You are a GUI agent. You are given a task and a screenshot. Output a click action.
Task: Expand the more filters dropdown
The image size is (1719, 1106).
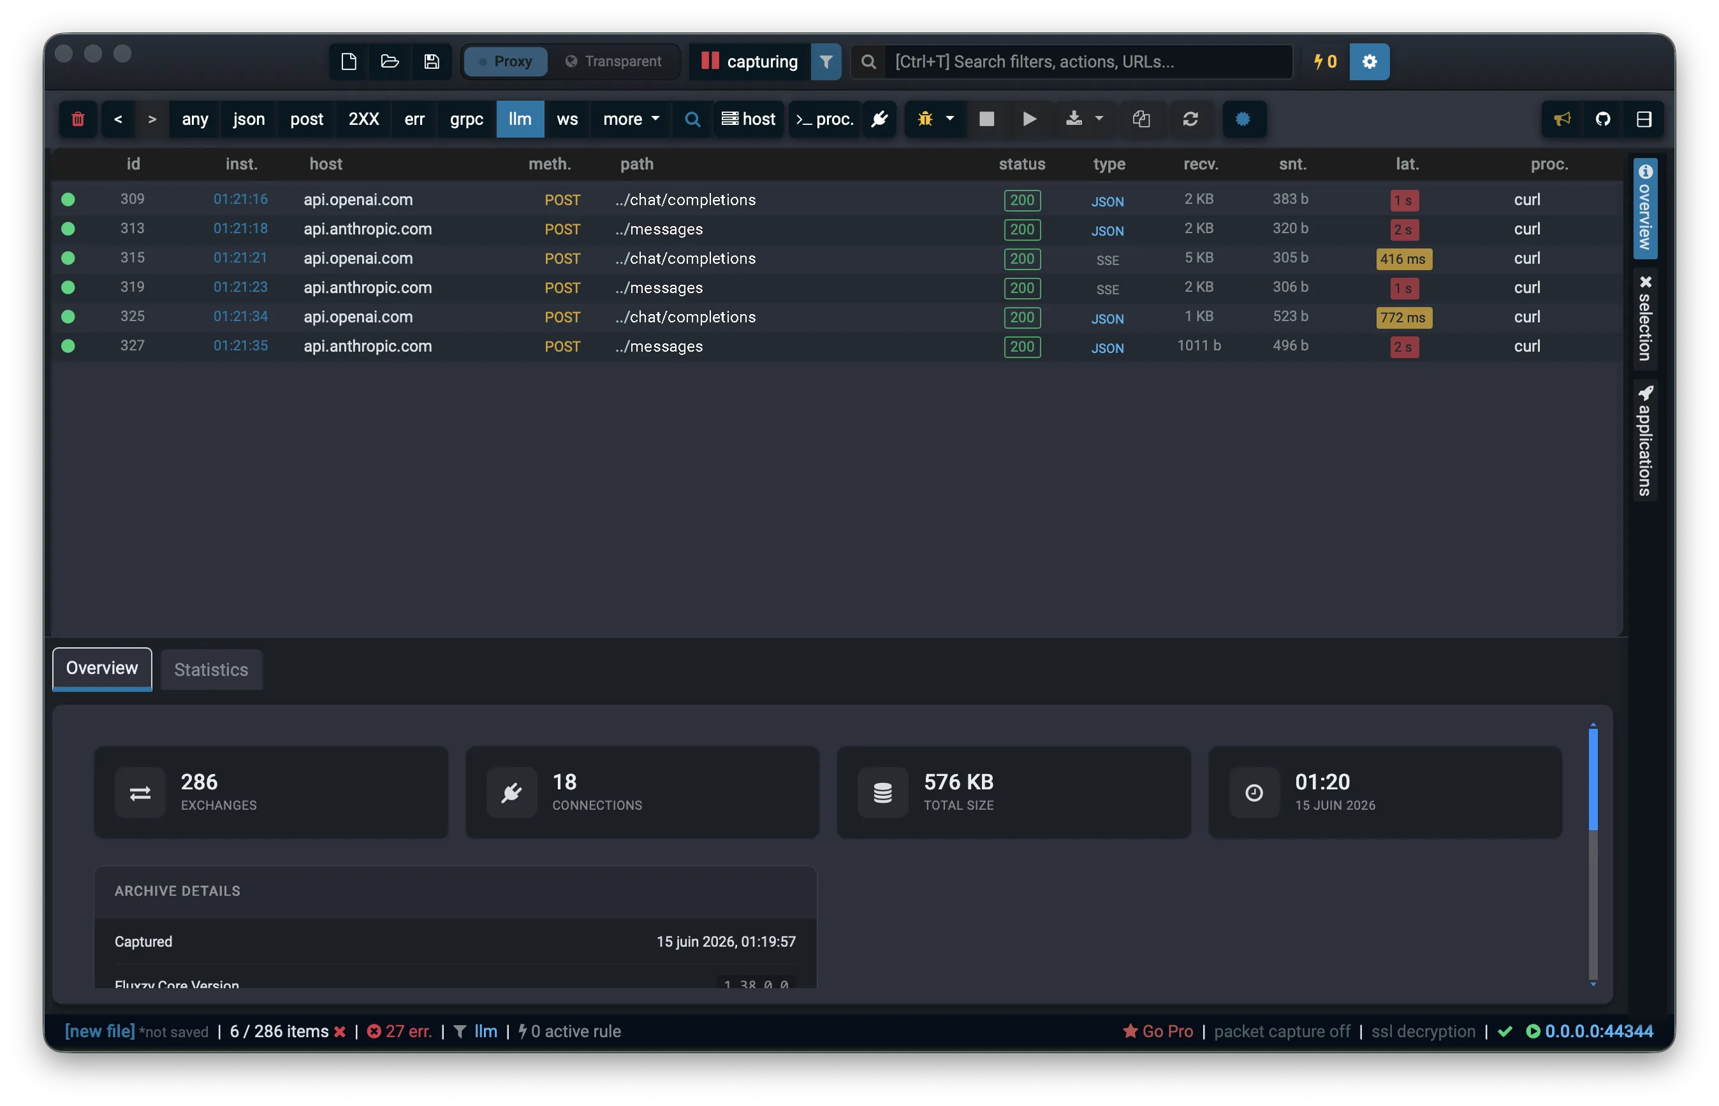coord(631,118)
